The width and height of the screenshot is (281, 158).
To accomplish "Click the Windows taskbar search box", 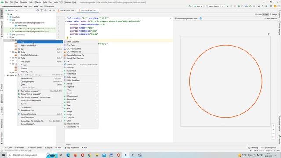I will 27,155.
